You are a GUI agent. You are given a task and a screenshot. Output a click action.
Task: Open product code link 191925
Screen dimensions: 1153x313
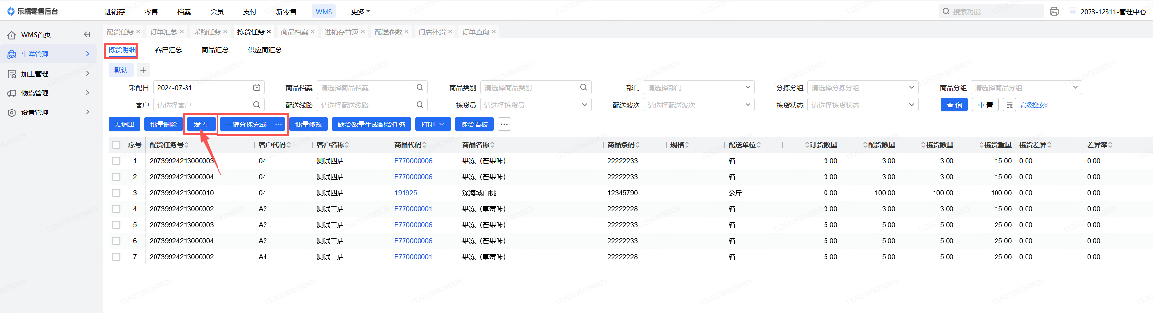(x=405, y=193)
